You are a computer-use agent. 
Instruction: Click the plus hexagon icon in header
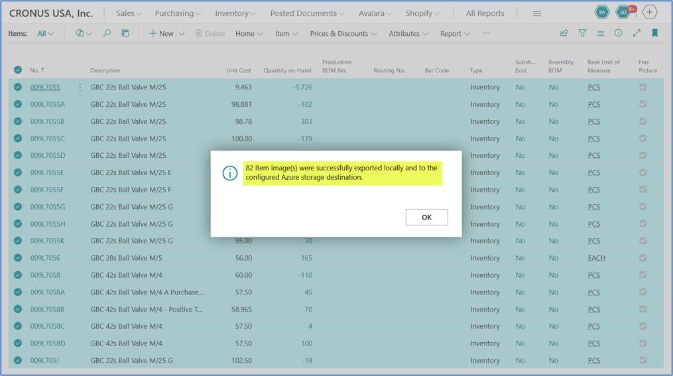pyautogui.click(x=649, y=13)
